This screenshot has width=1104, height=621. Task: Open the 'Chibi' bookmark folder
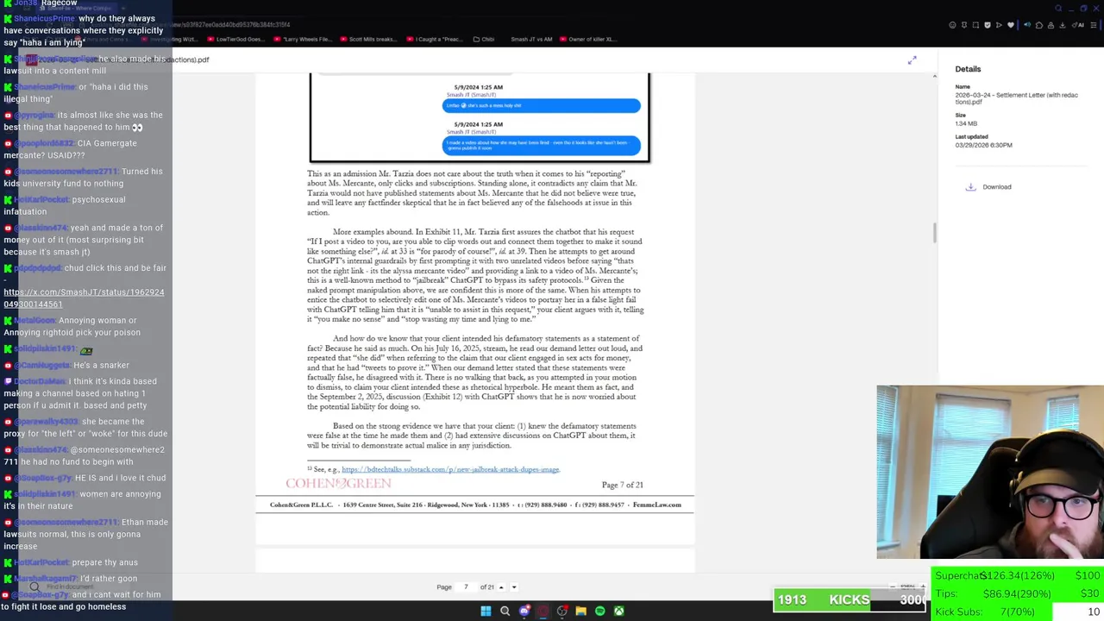pyautogui.click(x=484, y=39)
